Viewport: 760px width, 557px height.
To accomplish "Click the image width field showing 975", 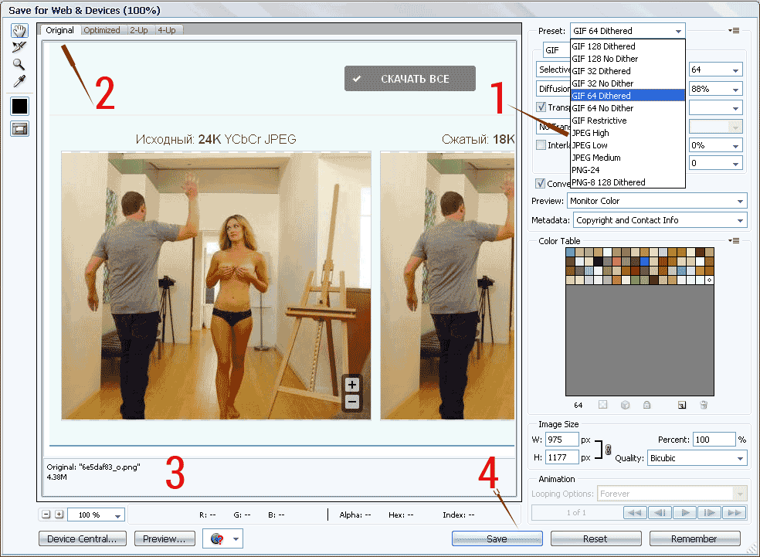I will [x=562, y=440].
